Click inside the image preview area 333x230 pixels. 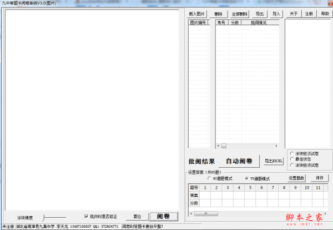point(92,109)
